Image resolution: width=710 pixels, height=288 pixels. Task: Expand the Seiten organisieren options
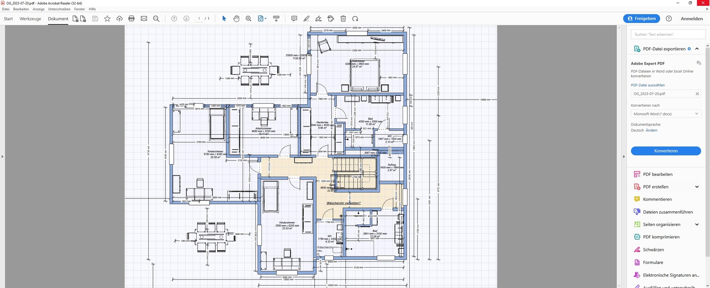point(697,225)
